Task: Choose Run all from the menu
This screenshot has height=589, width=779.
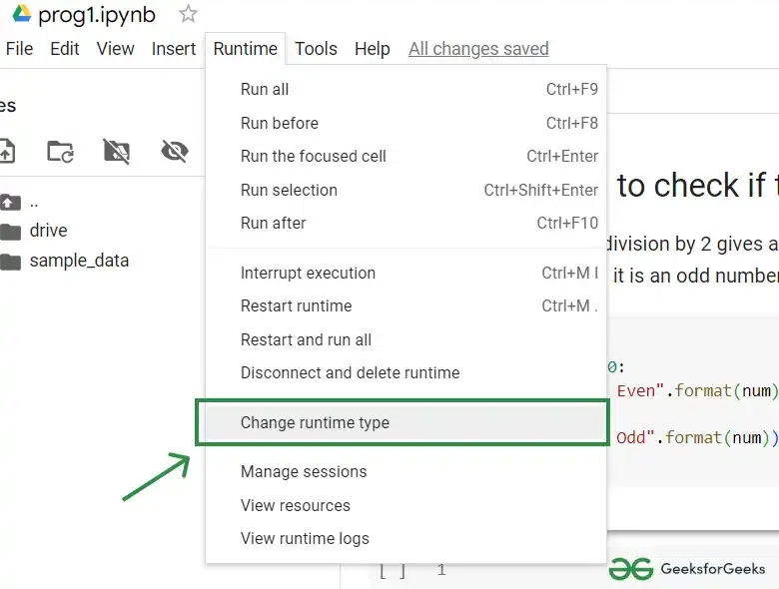Action: pyautogui.click(x=265, y=89)
